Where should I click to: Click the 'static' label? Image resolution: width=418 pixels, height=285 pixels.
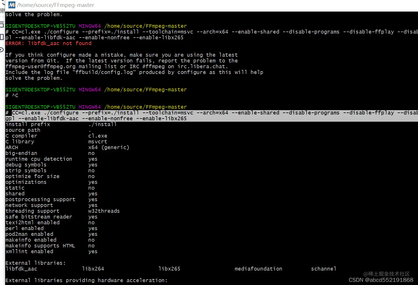point(15,188)
